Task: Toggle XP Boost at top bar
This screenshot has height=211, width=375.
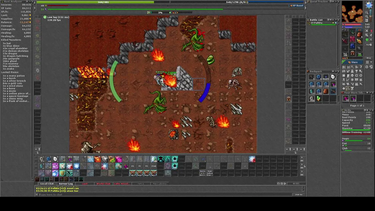Action: point(296,6)
